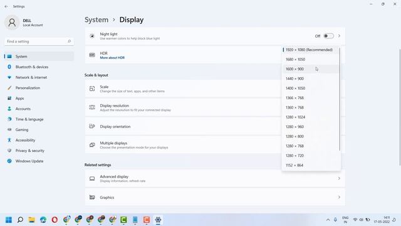Toggle the Night light switch

pos(328,36)
